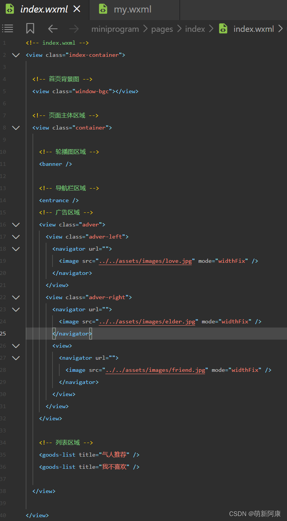287x521 pixels.
Task: Click the window-bgc class value
Action: click(92, 91)
